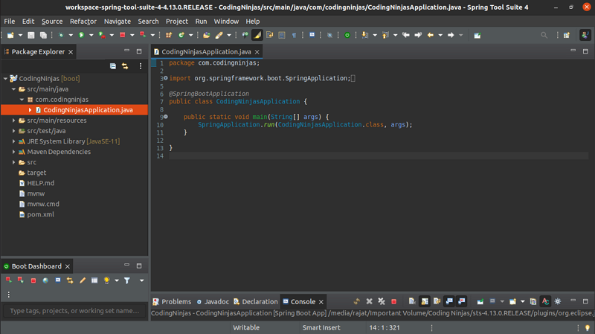Toggle Mark Occurrences highlighter icon
Viewport: 595px width, 334px height.
[257, 35]
